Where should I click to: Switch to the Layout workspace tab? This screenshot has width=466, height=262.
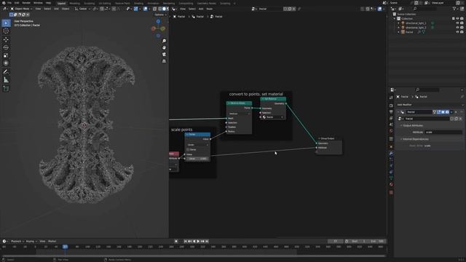point(61,3)
